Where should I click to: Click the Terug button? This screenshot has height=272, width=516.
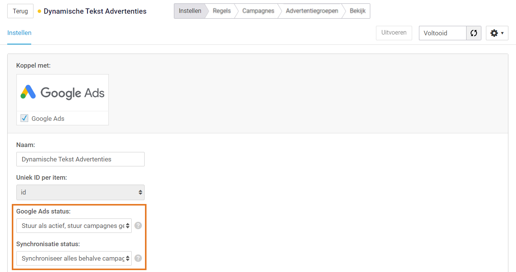20,11
